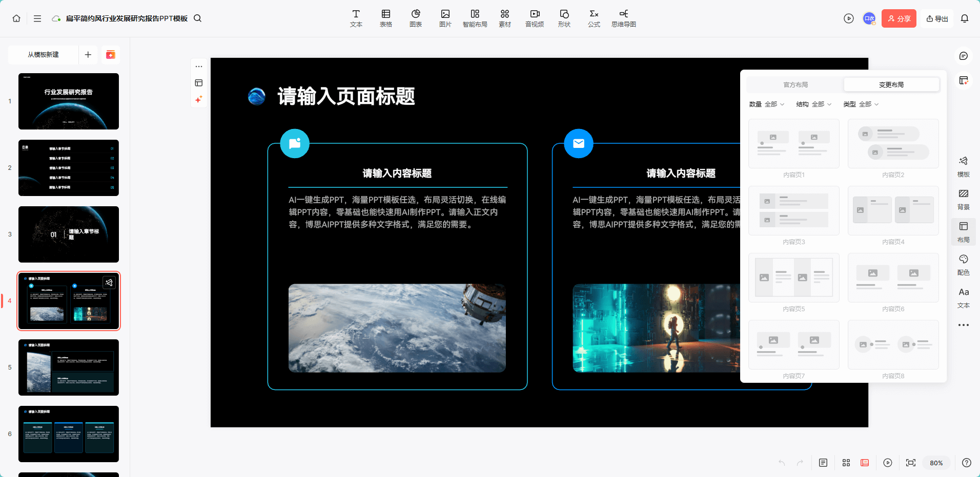980x477 pixels.
Task: Select slide 5 thumbnail
Action: click(69, 367)
